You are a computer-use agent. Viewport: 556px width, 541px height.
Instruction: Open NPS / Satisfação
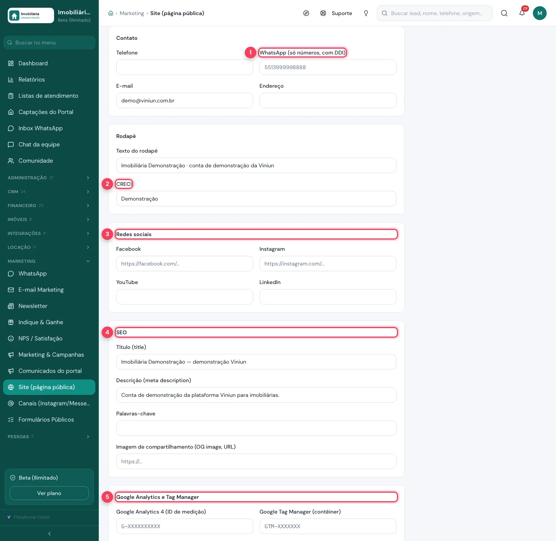coord(49,339)
